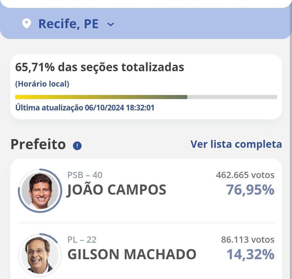Screen dimensions: 292x279
Task: Click the sections totalized progress bar
Action: pos(146,97)
